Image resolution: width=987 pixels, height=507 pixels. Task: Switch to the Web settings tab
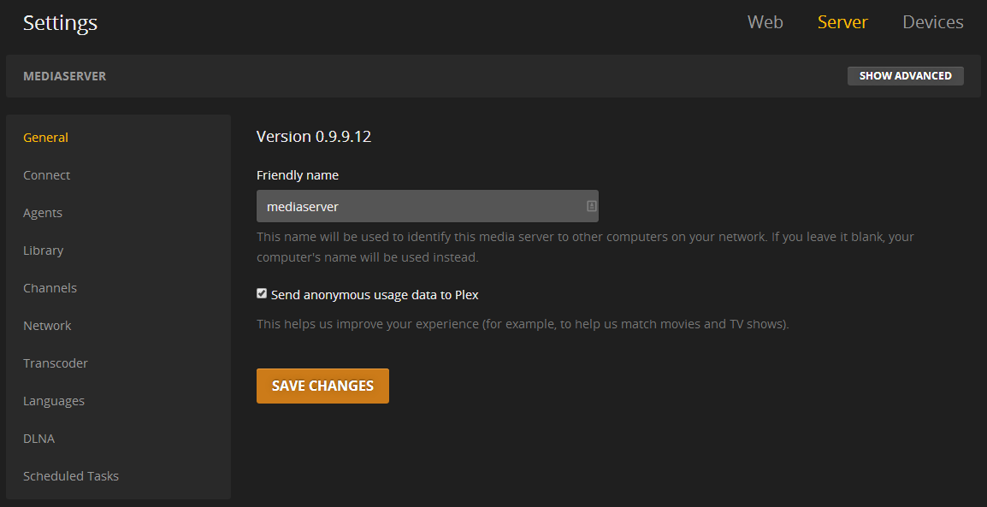(x=765, y=22)
